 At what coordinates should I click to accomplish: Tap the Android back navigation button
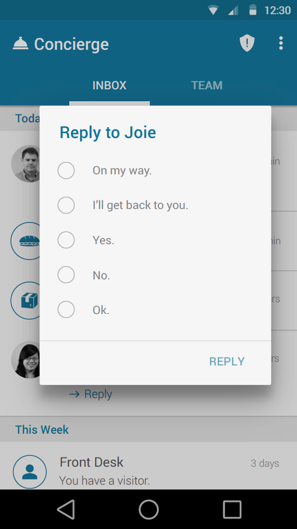[66, 509]
